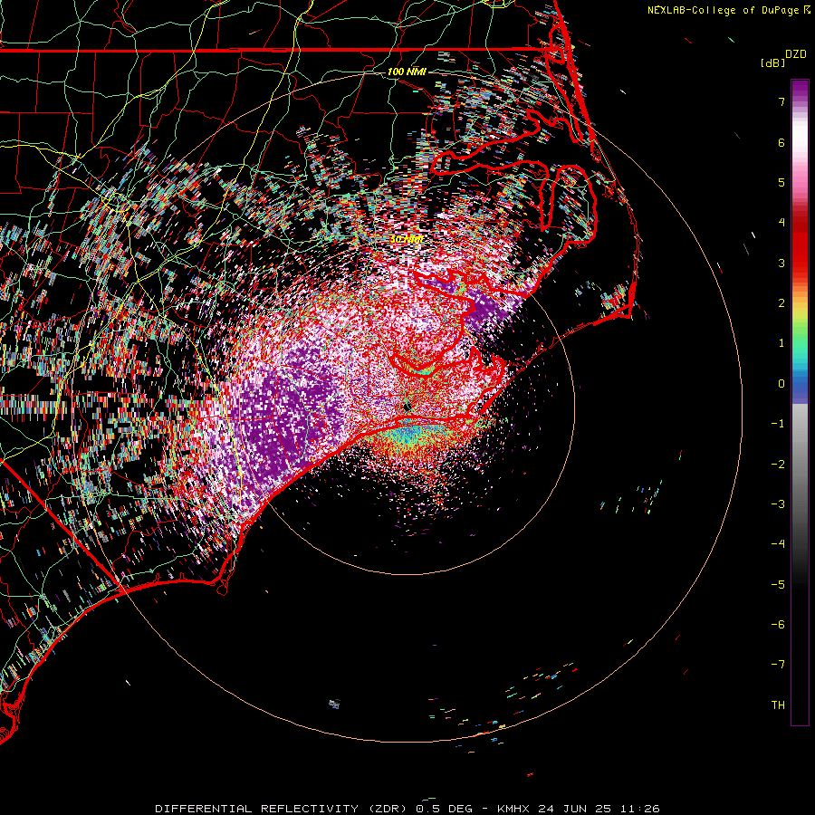The image size is (815, 815).
Task: Click the [dB] units label
Action: [x=773, y=62]
